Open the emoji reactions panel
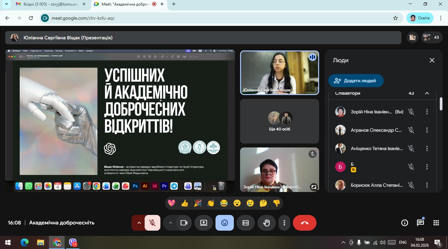Image resolution: width=448 pixels, height=249 pixels. point(224,223)
